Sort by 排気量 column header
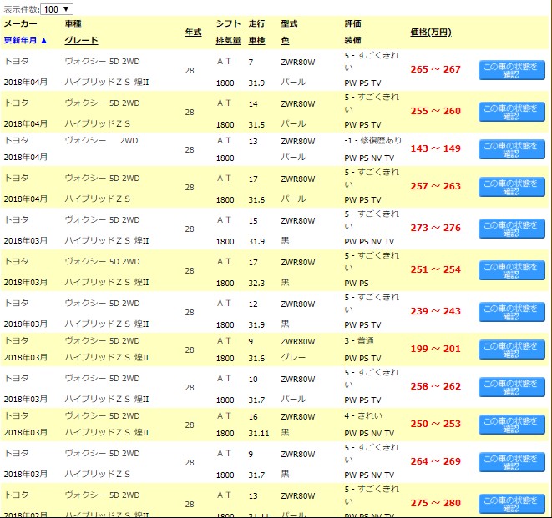The width and height of the screenshot is (552, 518). click(x=228, y=40)
